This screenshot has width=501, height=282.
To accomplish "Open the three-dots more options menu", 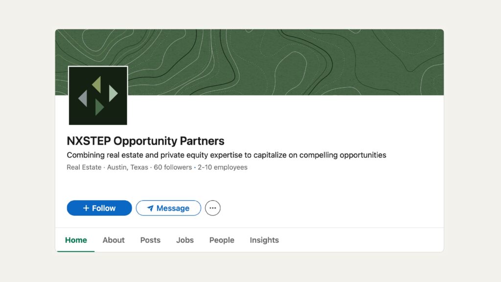I will click(212, 208).
